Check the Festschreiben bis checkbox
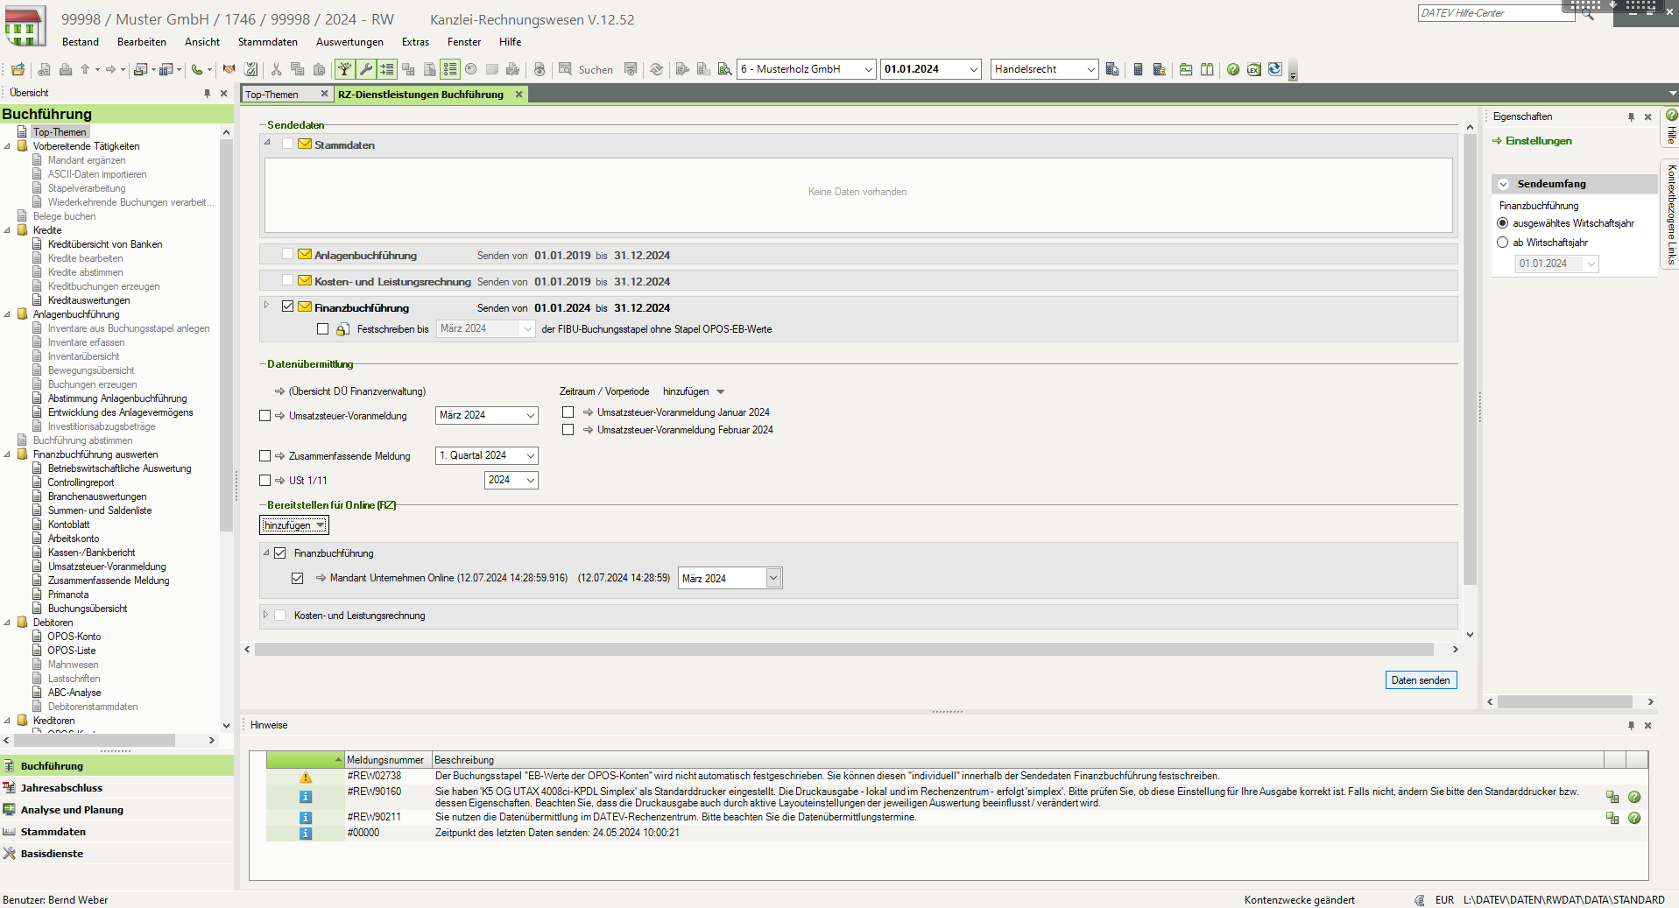1679x908 pixels. [x=323, y=329]
